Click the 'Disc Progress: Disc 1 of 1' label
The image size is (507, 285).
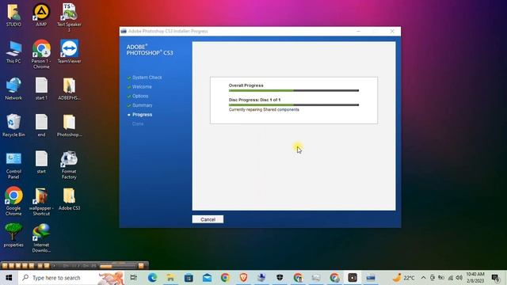click(x=254, y=100)
